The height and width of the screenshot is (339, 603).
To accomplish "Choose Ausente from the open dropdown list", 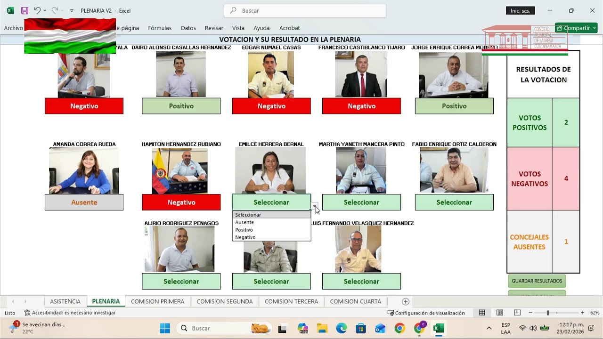I will [271, 222].
